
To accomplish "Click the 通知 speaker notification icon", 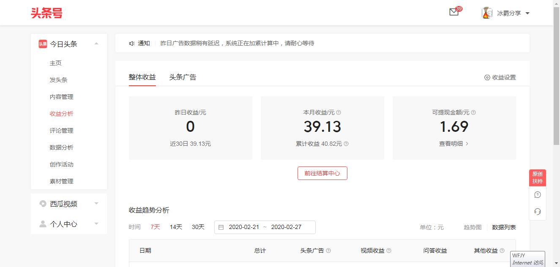I will [x=132, y=43].
